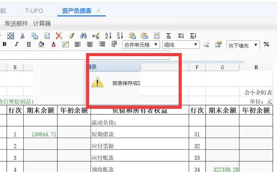The height and width of the screenshot is (172, 277).
Task: Open the 合并单元格 dropdown
Action: pyautogui.click(x=141, y=45)
